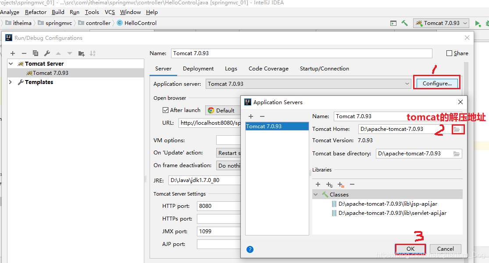The width and height of the screenshot is (489, 263).
Task: Open the Build menu
Action: [58, 12]
